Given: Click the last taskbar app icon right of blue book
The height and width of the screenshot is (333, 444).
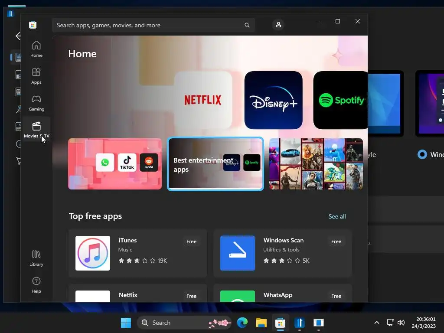Looking at the screenshot, I should click(x=319, y=323).
